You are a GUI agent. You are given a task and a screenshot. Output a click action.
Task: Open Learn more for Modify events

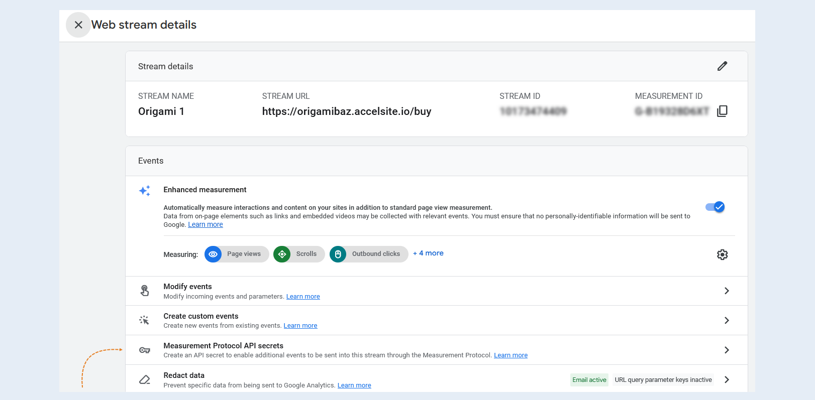[x=303, y=297]
